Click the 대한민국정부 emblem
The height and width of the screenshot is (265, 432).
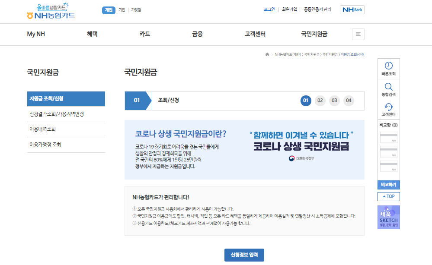point(301,158)
